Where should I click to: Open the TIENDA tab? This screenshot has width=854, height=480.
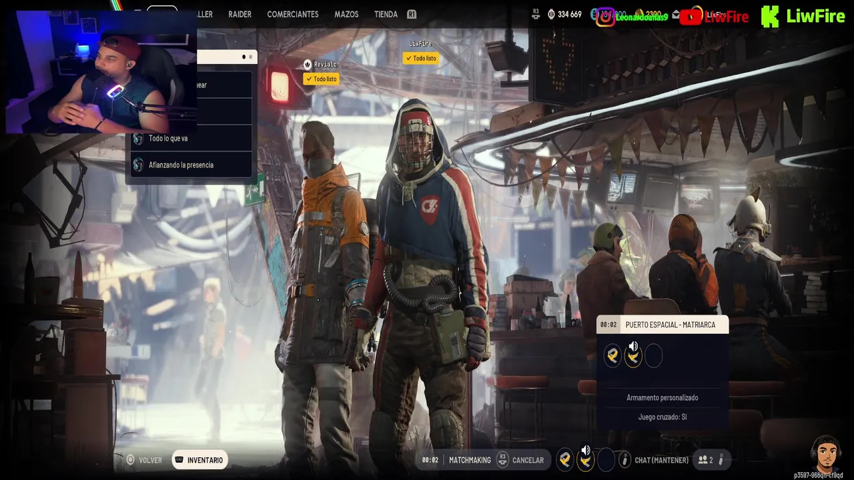386,14
